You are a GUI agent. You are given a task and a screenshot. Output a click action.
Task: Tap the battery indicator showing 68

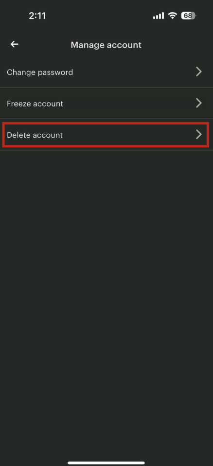pyautogui.click(x=188, y=16)
